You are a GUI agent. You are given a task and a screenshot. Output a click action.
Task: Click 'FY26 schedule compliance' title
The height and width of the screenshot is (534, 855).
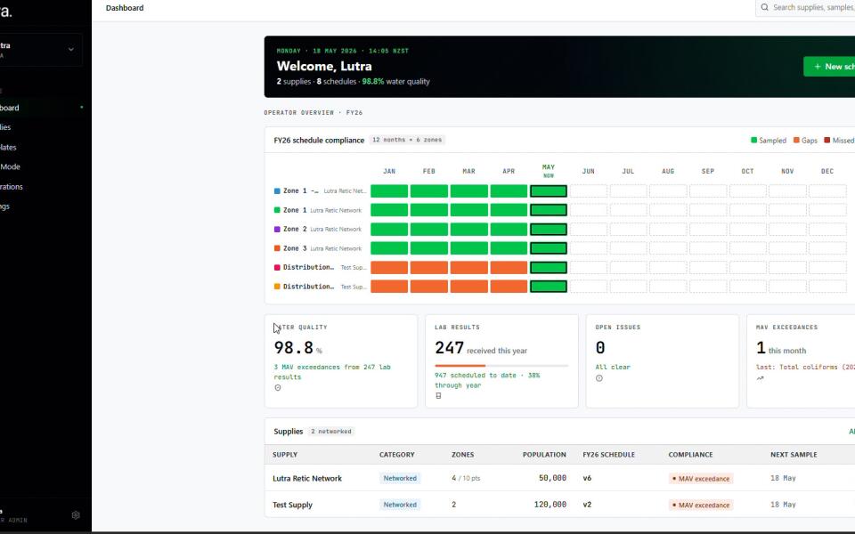click(x=319, y=140)
